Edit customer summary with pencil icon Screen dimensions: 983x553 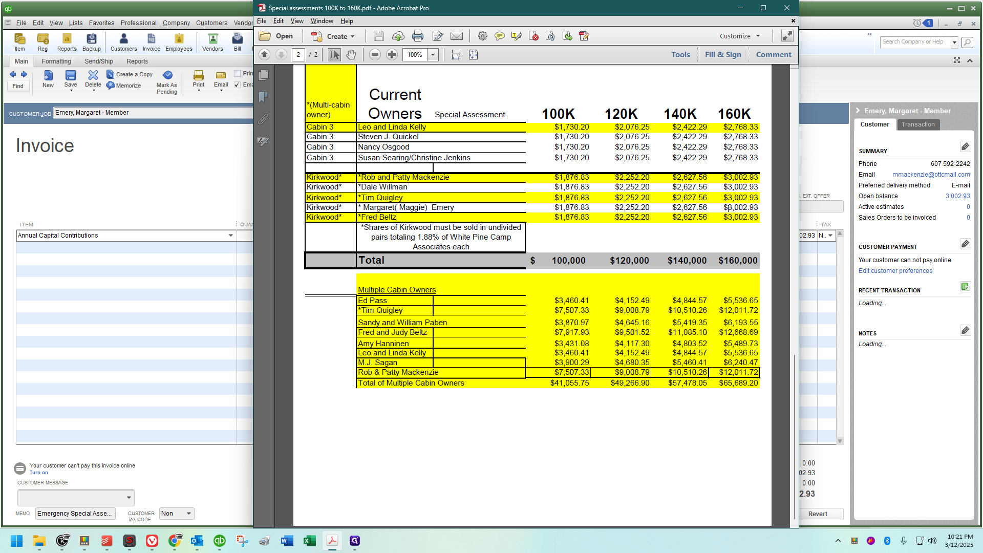pyautogui.click(x=965, y=147)
